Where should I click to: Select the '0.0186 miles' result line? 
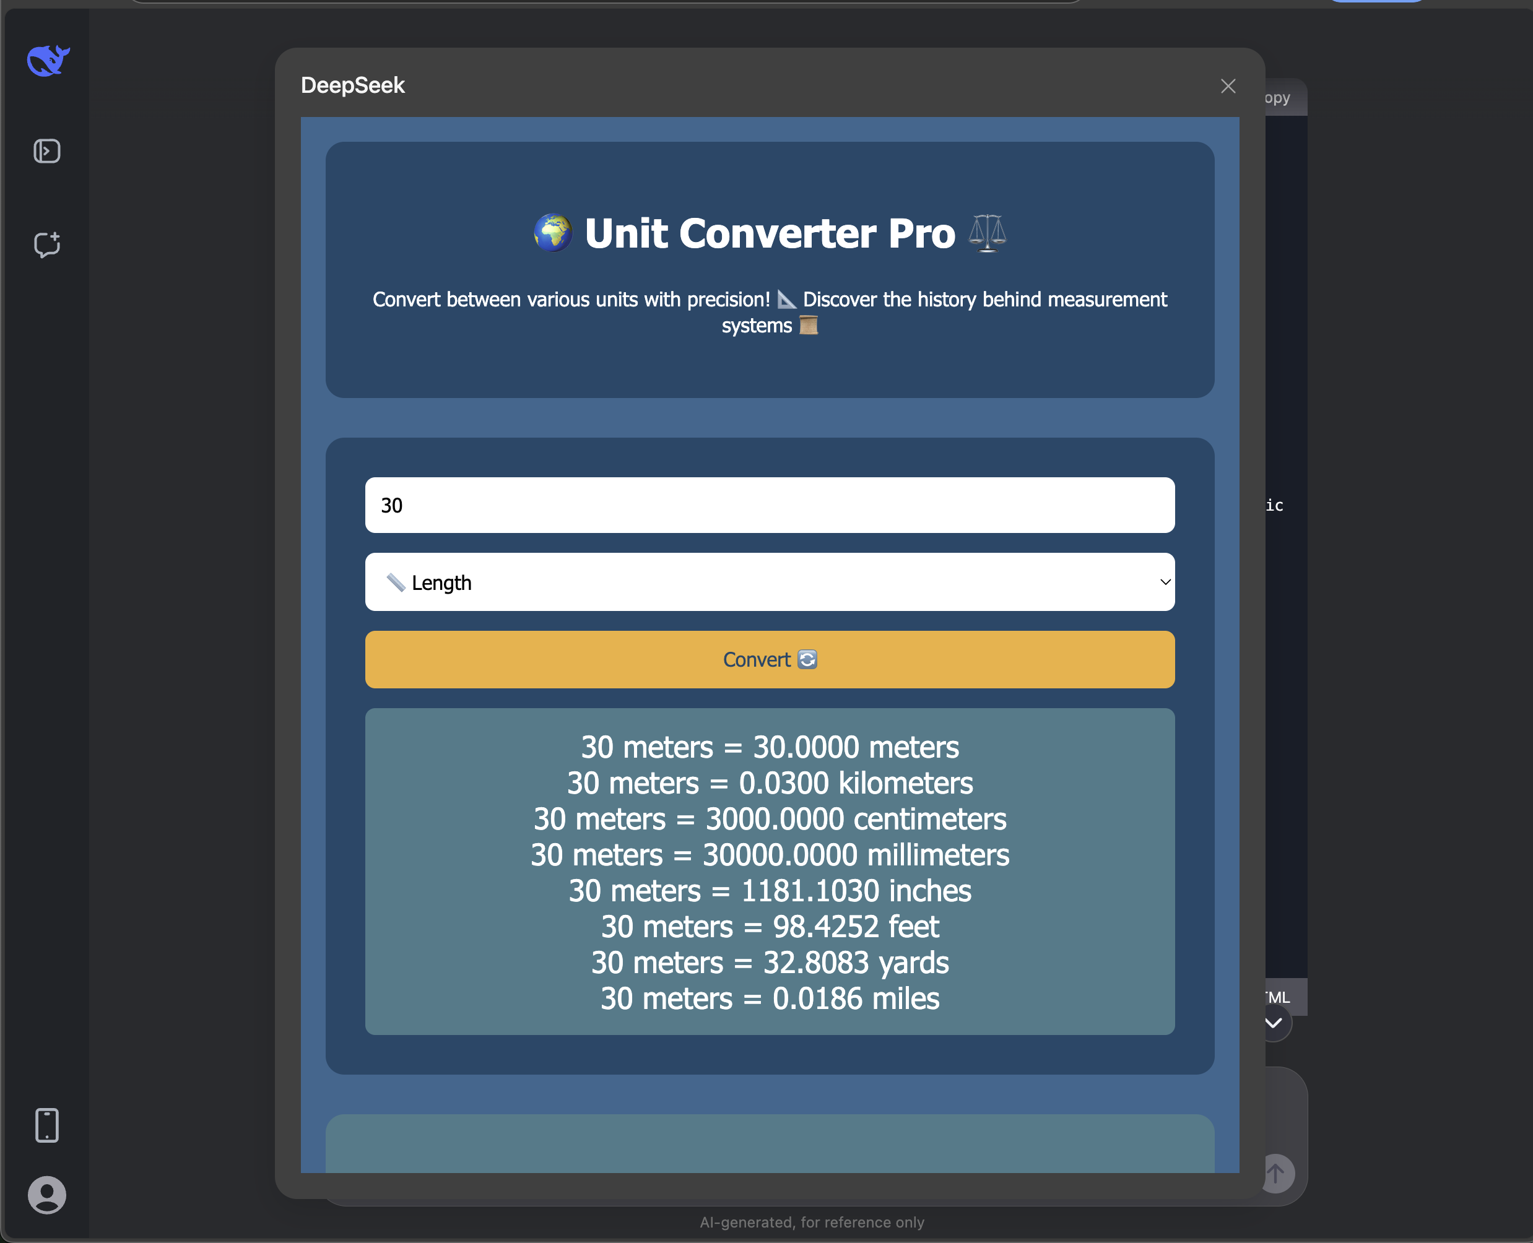point(770,999)
